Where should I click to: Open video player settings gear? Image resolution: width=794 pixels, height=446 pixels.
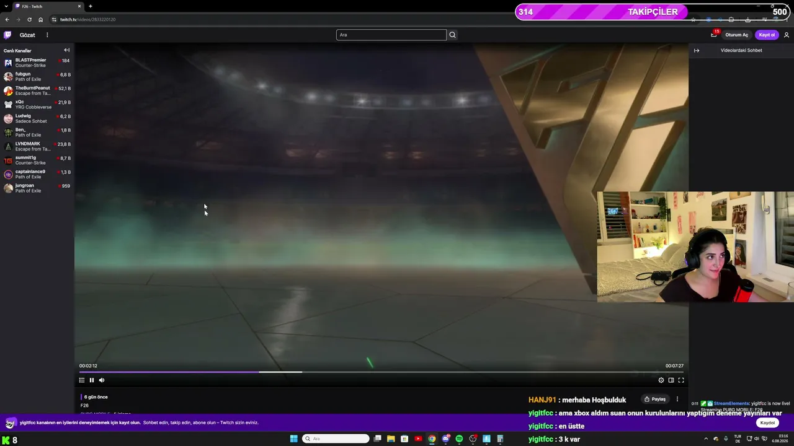pos(661,380)
